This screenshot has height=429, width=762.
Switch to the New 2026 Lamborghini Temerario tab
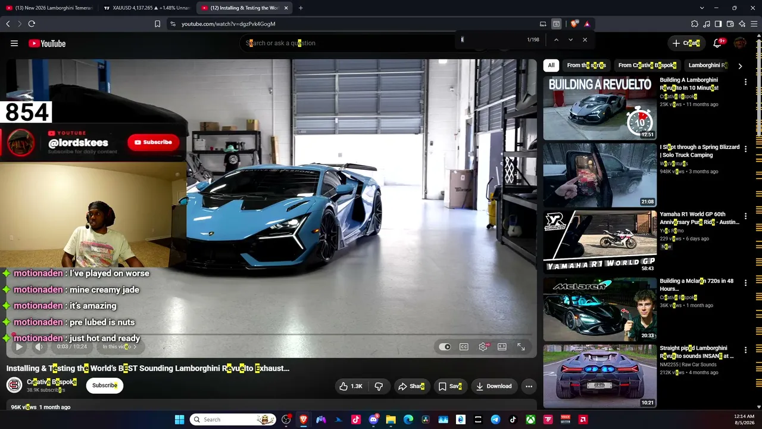point(49,8)
